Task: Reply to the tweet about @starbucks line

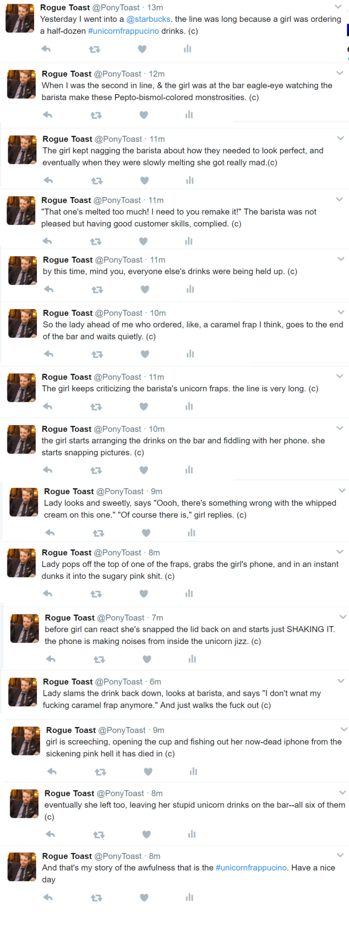Action: pos(46,49)
